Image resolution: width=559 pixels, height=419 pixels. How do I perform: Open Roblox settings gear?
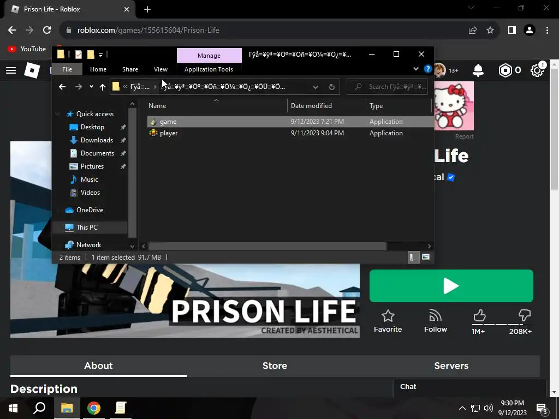[x=537, y=70]
